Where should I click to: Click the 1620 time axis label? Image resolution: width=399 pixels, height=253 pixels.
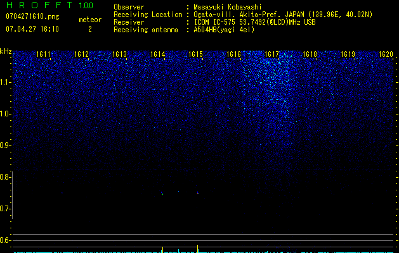point(386,54)
